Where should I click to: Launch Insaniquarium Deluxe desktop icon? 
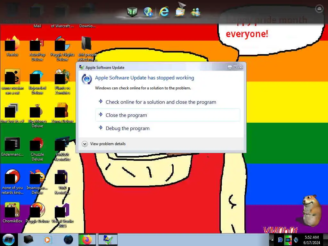pyautogui.click(x=37, y=182)
